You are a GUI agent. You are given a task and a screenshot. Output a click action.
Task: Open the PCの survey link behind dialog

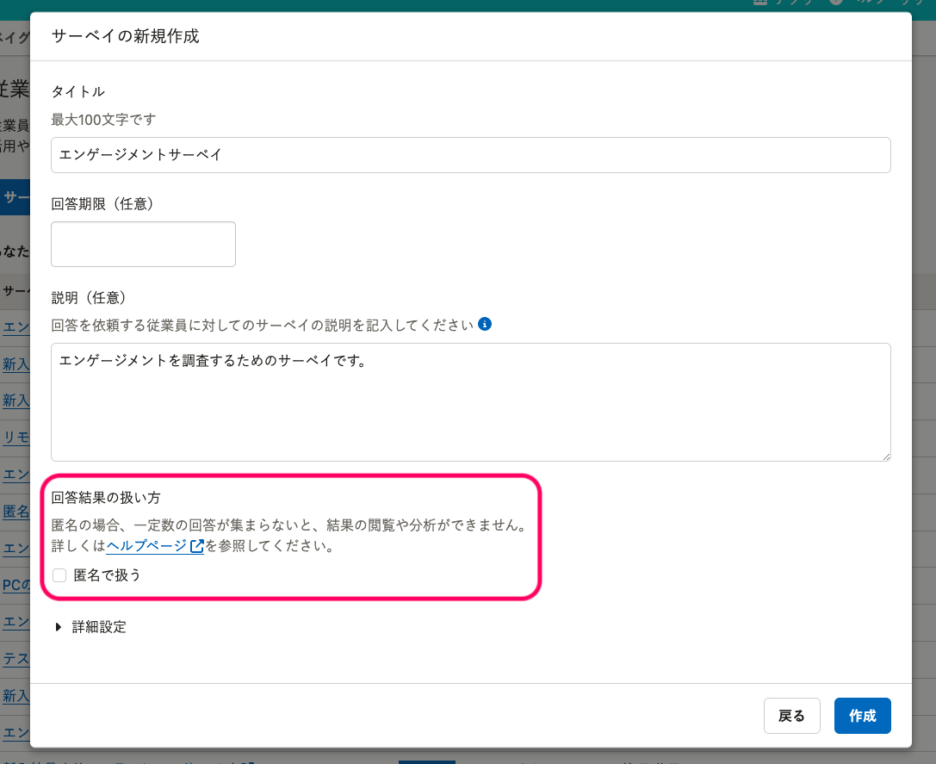coord(15,586)
